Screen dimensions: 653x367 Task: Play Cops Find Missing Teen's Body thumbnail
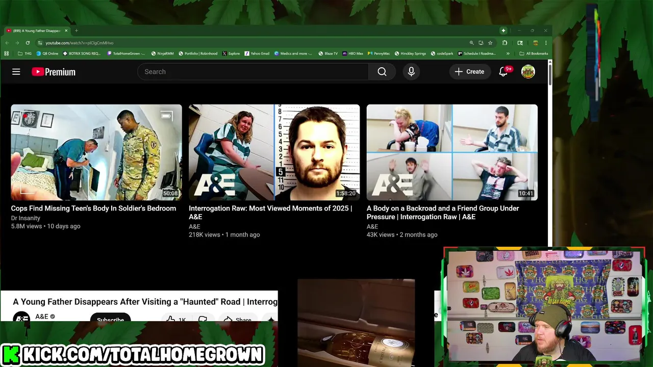(x=96, y=152)
